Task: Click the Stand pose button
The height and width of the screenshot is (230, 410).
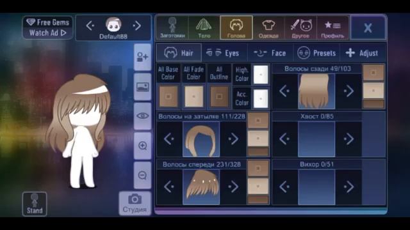Action: (x=35, y=204)
